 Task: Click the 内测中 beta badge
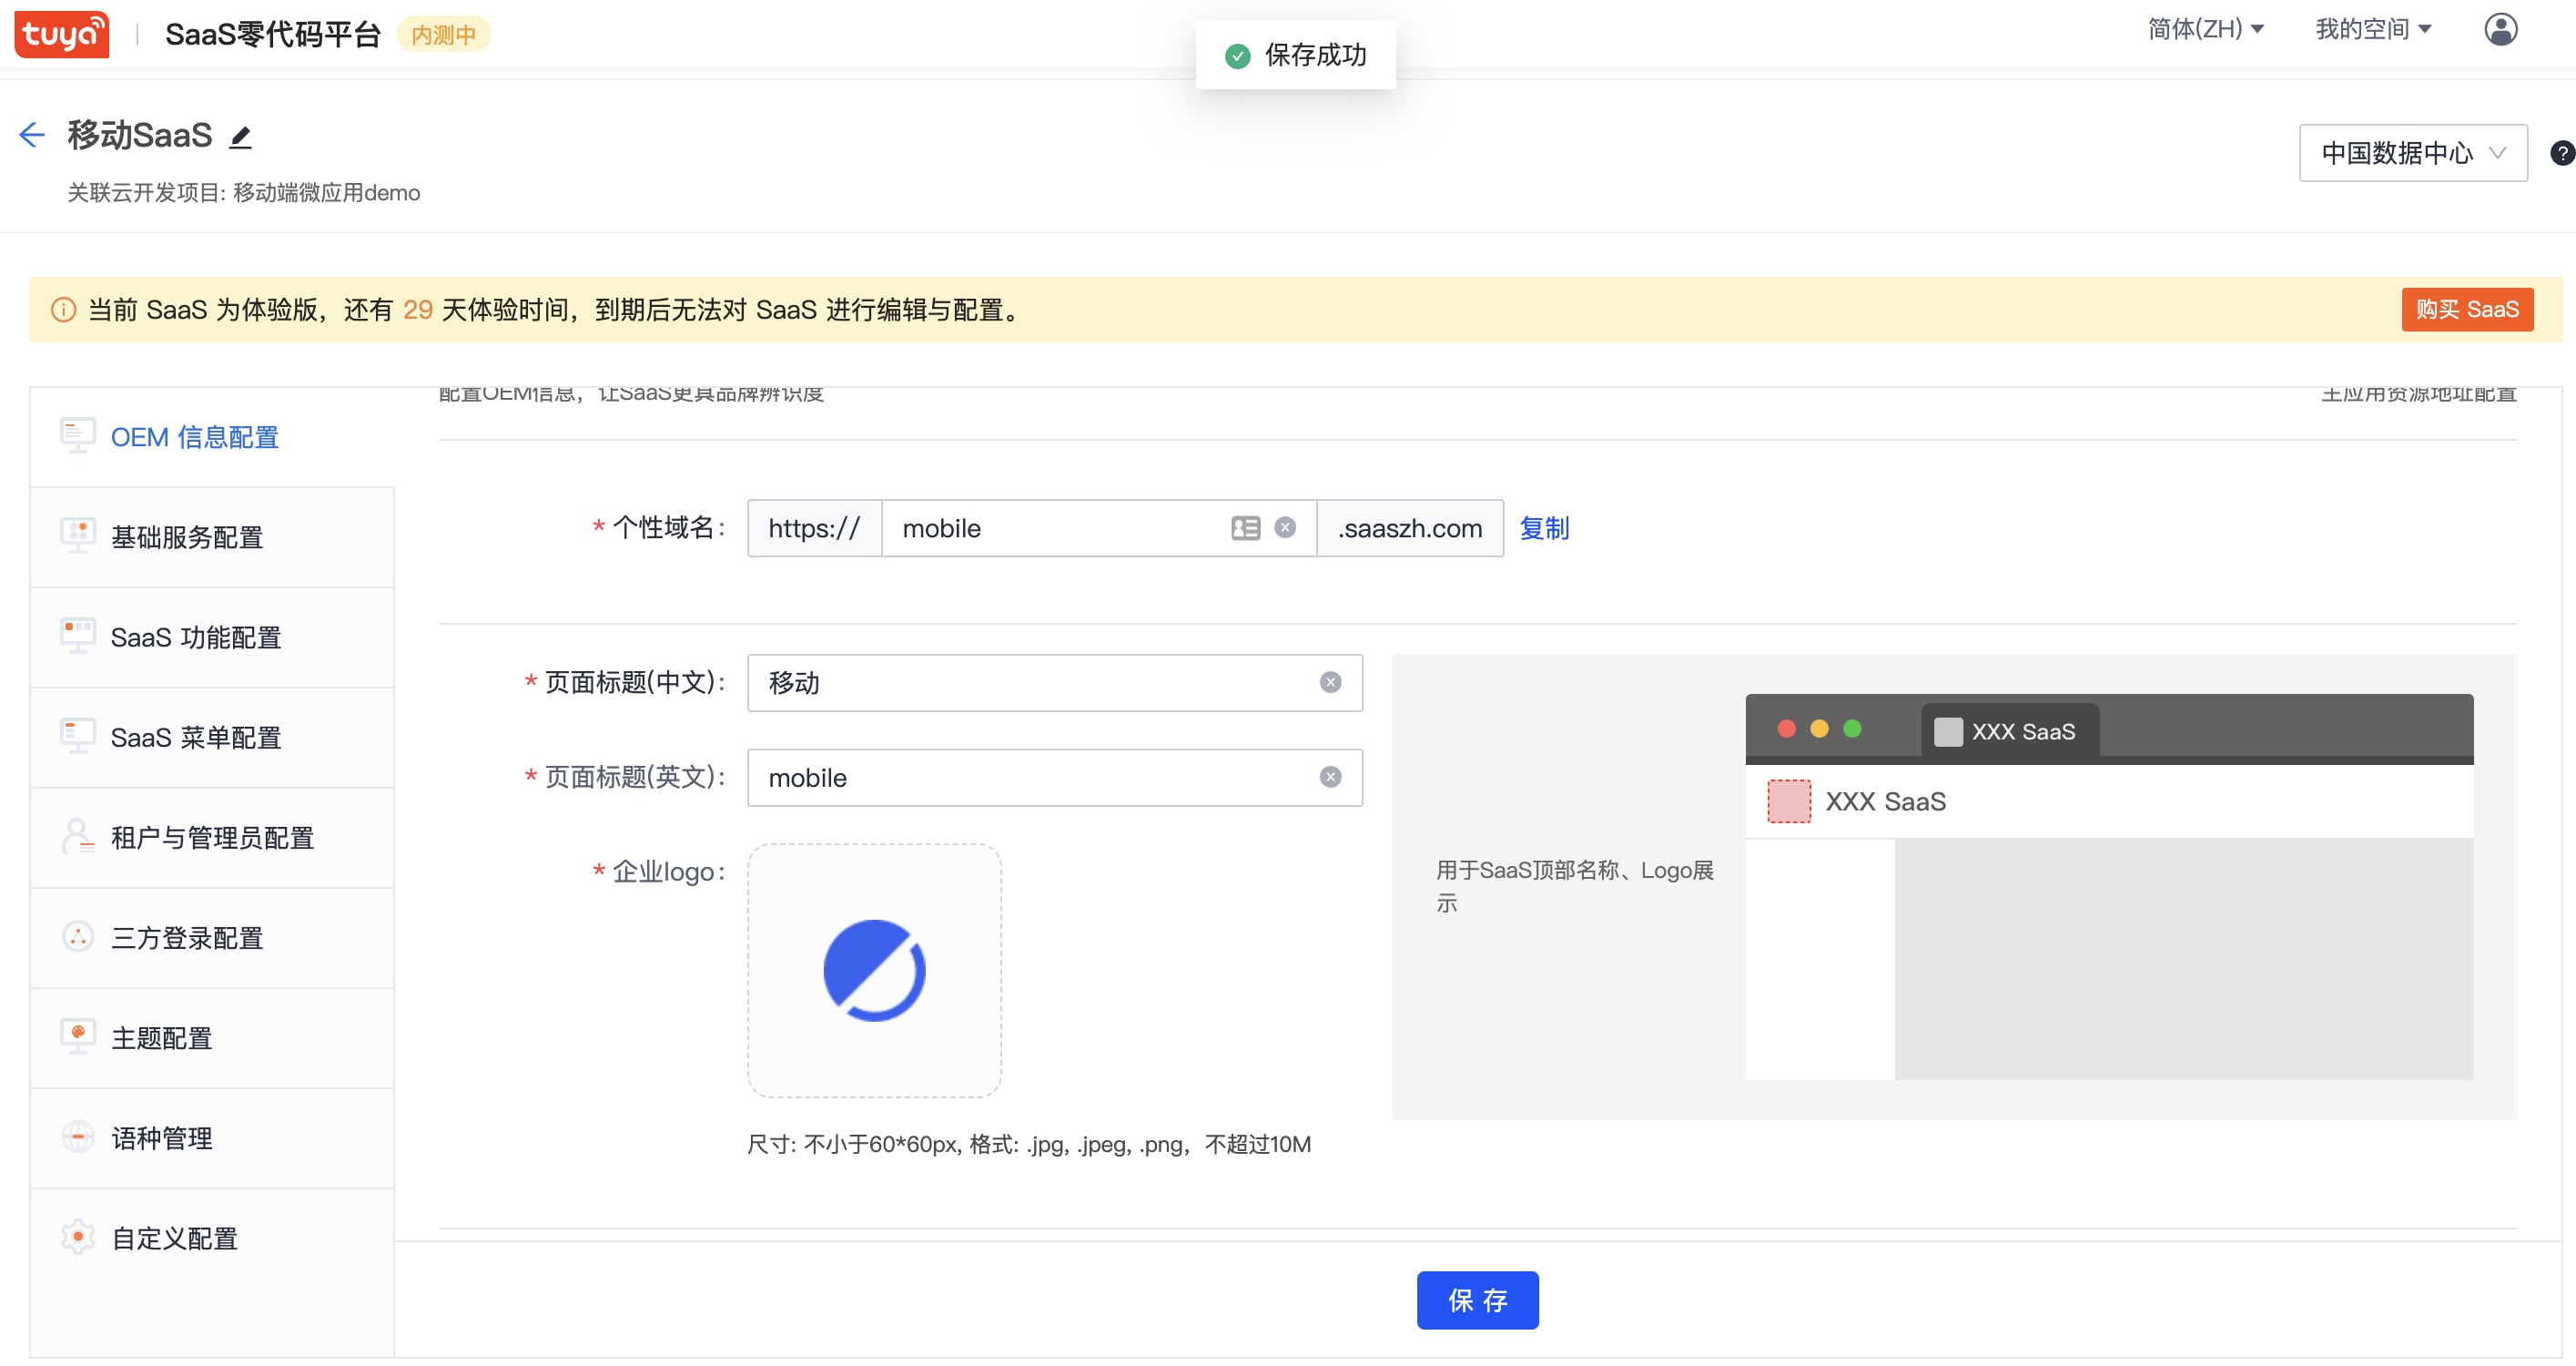tap(443, 35)
